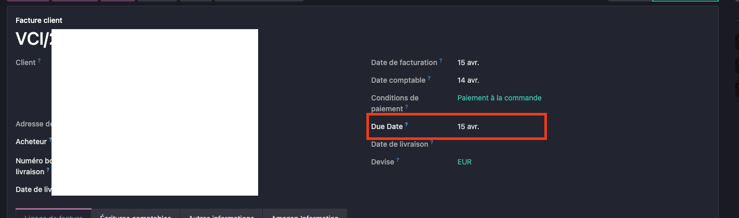Show help tooltip beside Date de facturation
Viewport: 739px width, 218px height.
click(441, 60)
